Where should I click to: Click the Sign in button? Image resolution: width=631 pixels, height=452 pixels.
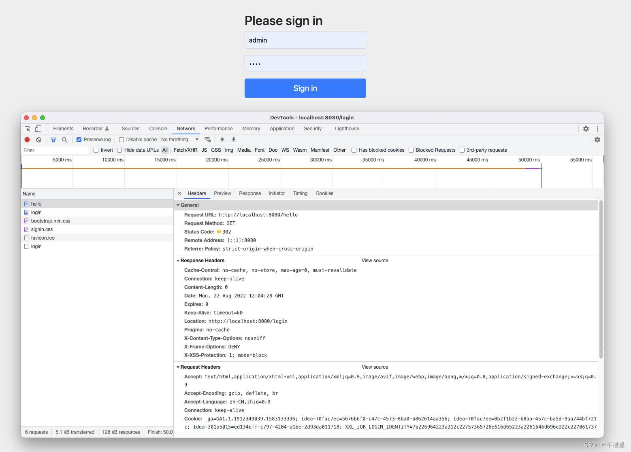[x=305, y=88]
